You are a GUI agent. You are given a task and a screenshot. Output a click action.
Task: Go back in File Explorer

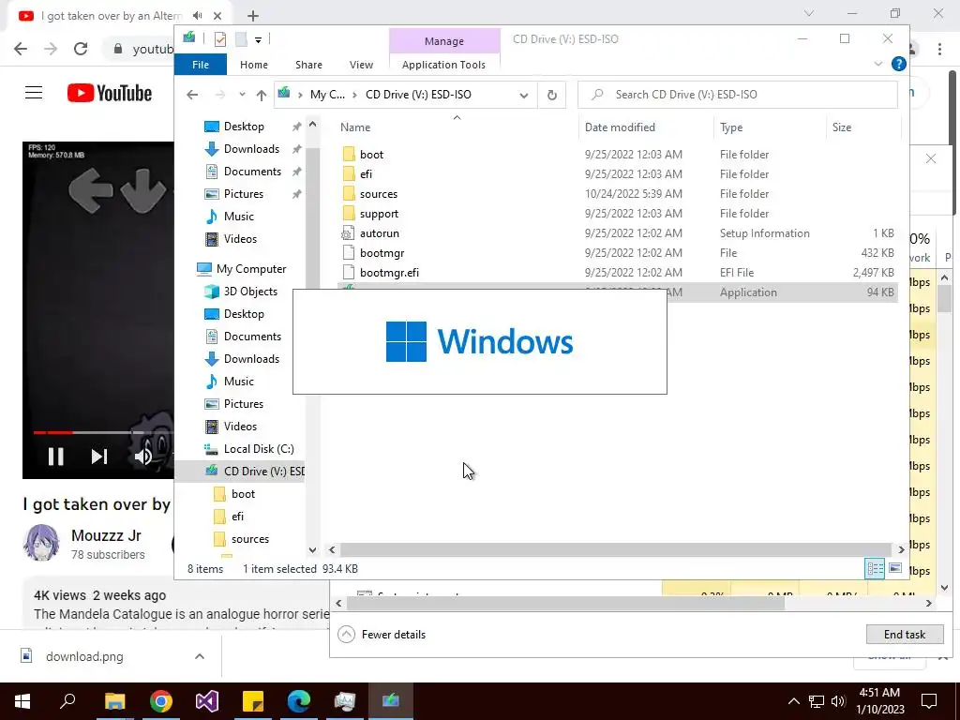pyautogui.click(x=192, y=95)
